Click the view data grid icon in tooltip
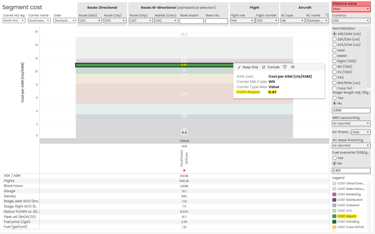Viewport: 375px width, 234px height. point(293,67)
